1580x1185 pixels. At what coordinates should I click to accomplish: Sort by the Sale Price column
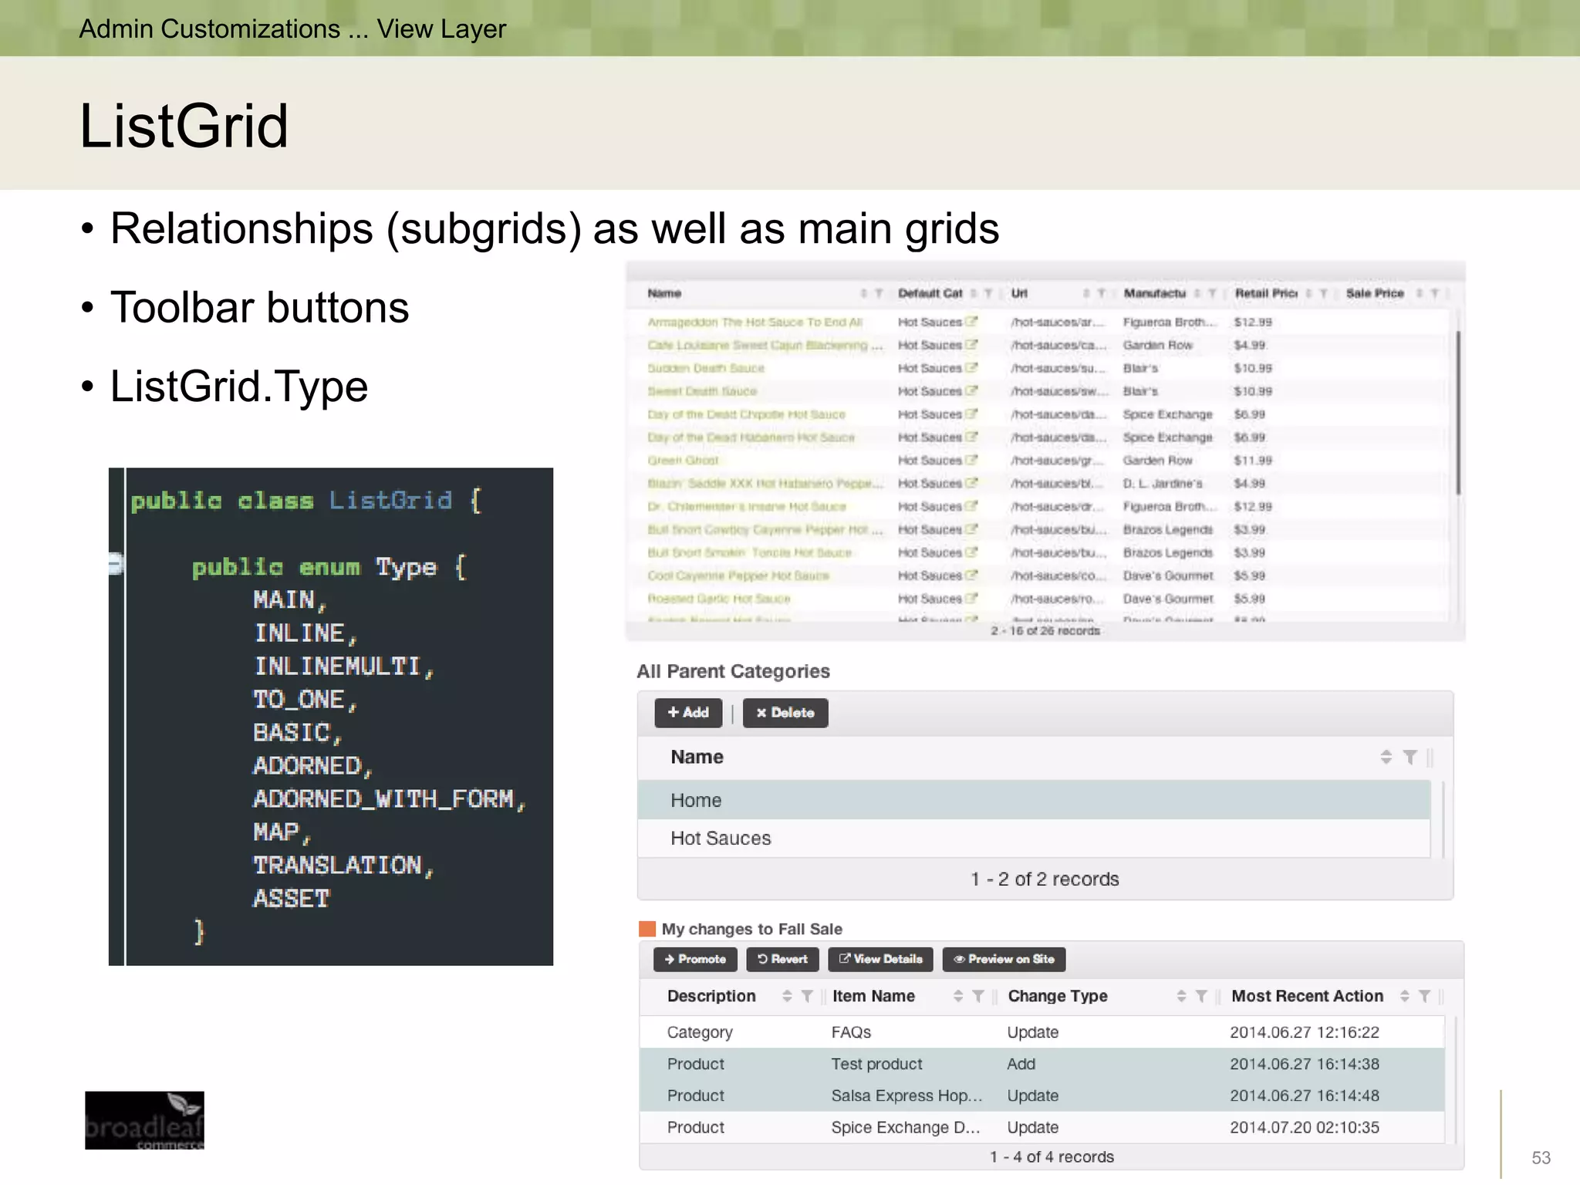[1420, 293]
